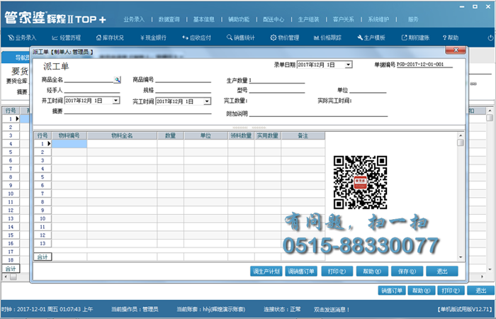Click the 规格 input field
This screenshot has height=319, width=496.
click(183, 90)
